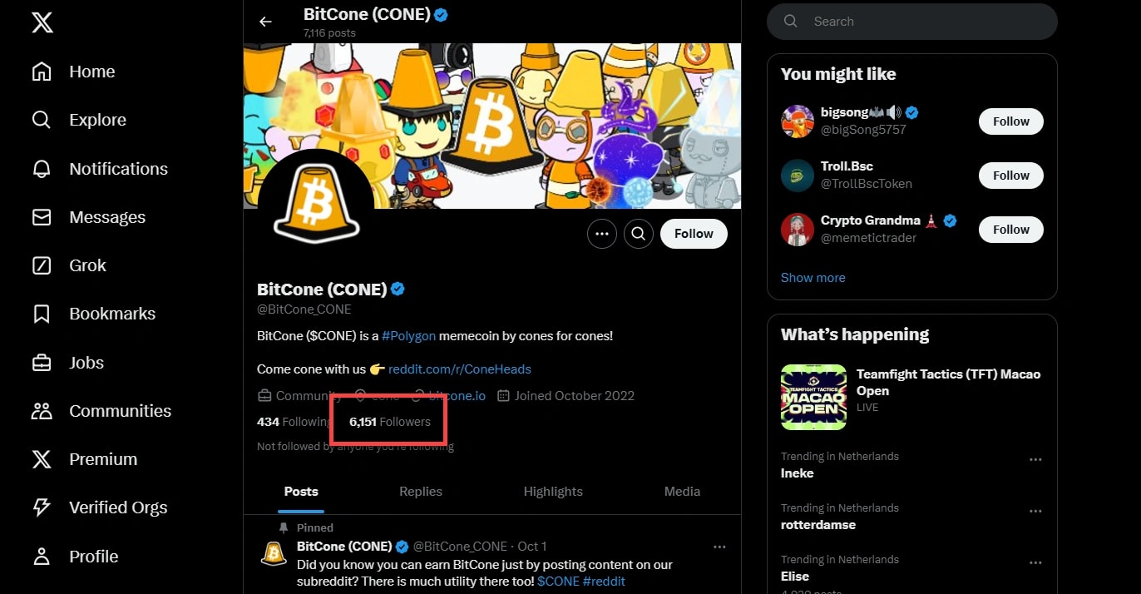The image size is (1141, 594).
Task: Follow the bigsong account
Action: point(1010,121)
